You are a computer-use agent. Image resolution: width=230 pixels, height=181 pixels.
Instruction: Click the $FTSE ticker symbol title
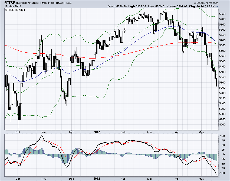[x=10, y=3]
